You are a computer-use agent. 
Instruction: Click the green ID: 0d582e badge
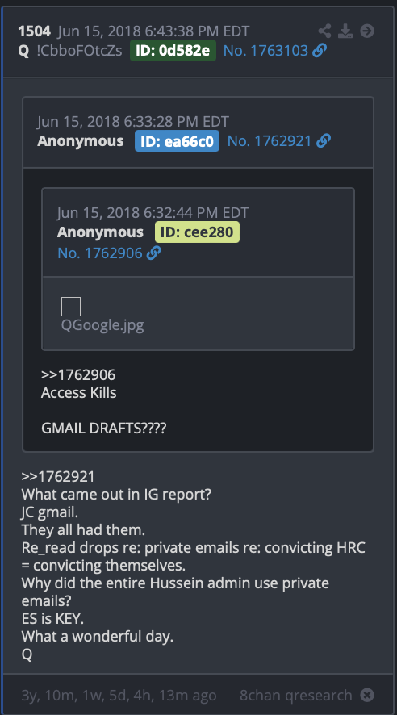pyautogui.click(x=173, y=51)
